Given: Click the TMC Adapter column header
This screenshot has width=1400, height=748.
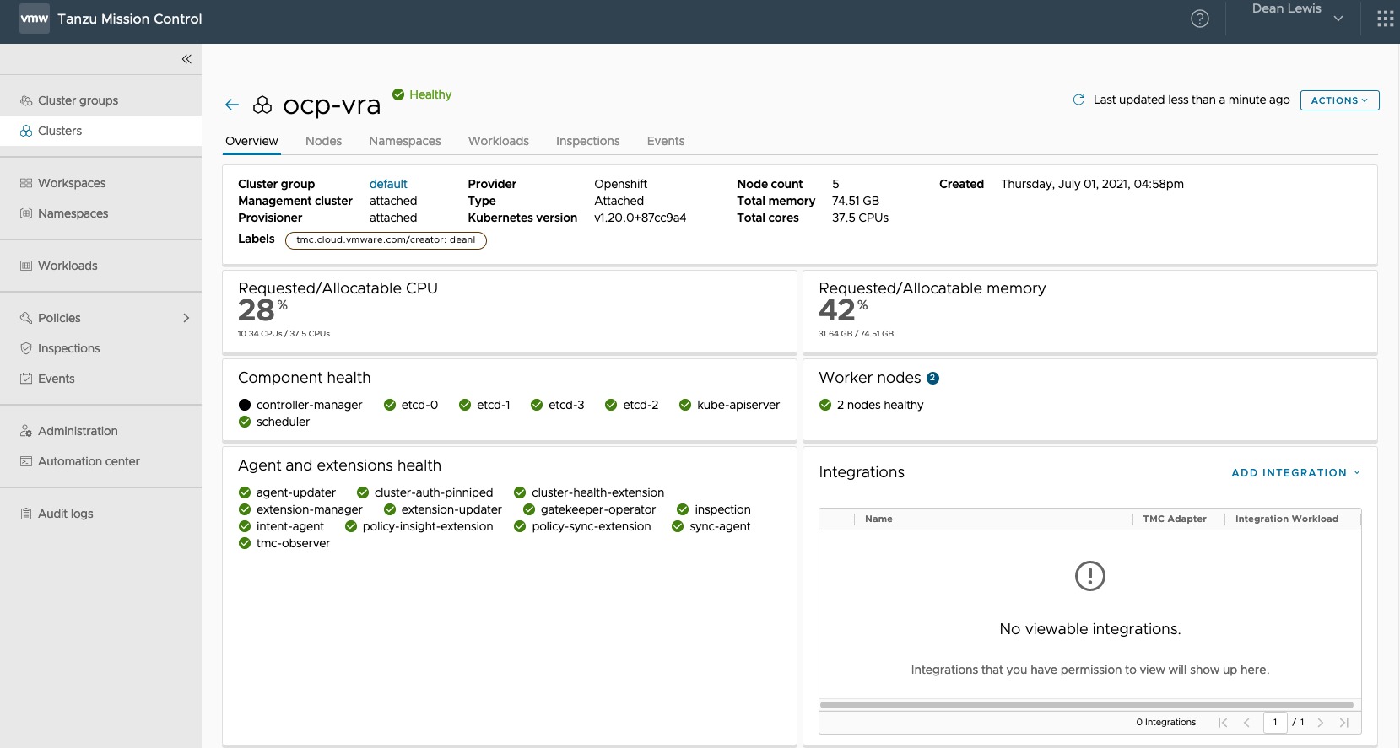Looking at the screenshot, I should point(1175,519).
